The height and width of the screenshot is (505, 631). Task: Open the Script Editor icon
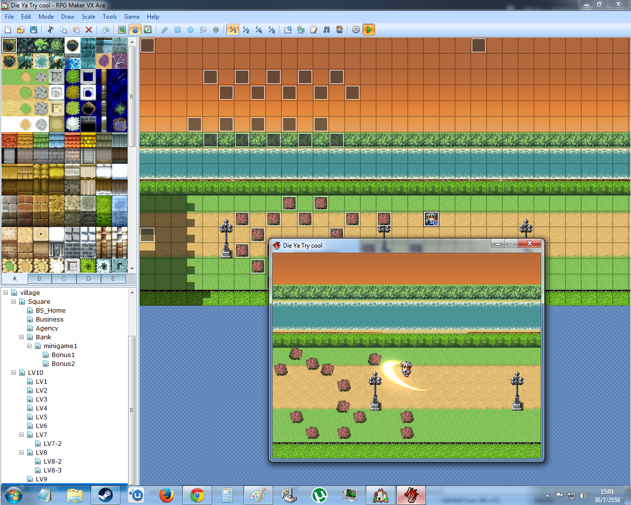(x=314, y=30)
